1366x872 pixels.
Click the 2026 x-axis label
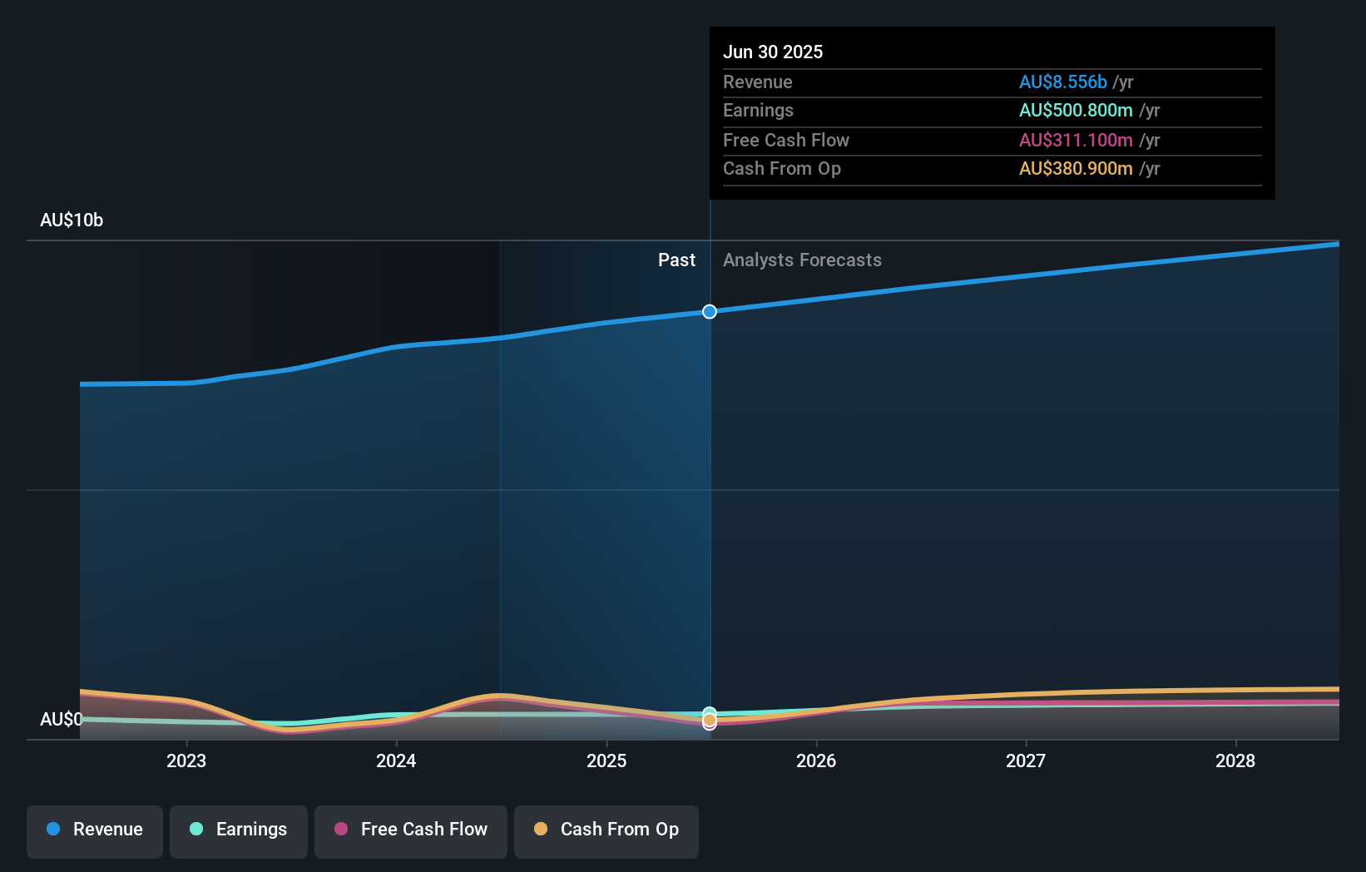point(816,761)
